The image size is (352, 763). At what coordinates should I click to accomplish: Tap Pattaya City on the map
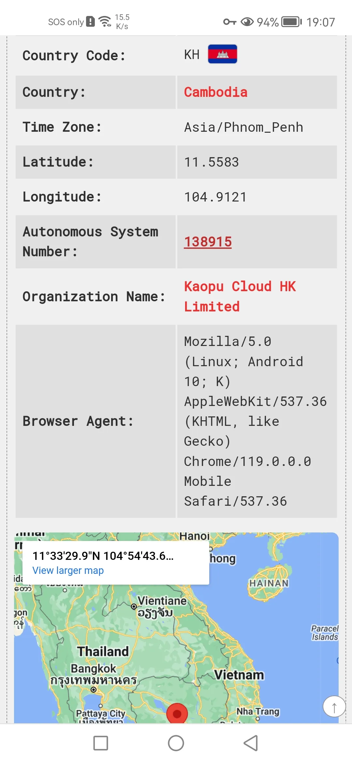(x=101, y=713)
